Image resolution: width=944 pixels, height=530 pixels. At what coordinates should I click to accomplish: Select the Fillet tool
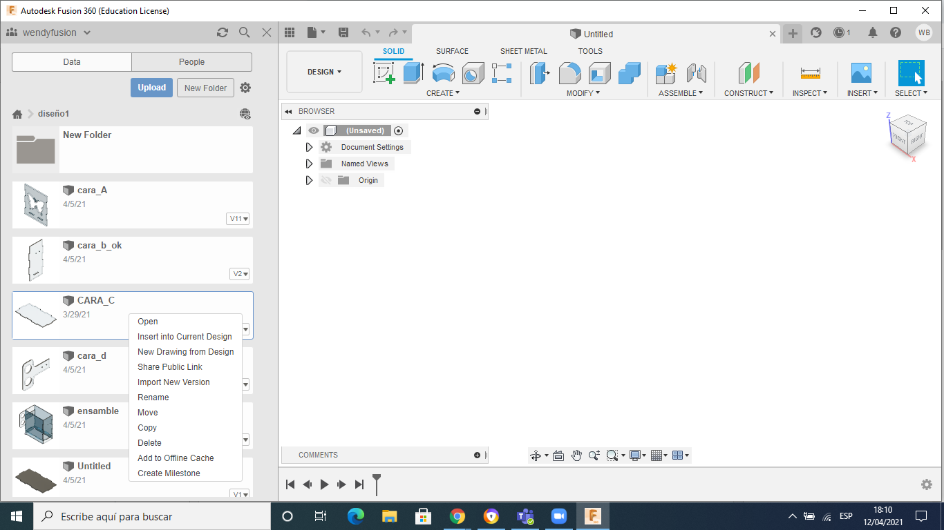coord(569,73)
